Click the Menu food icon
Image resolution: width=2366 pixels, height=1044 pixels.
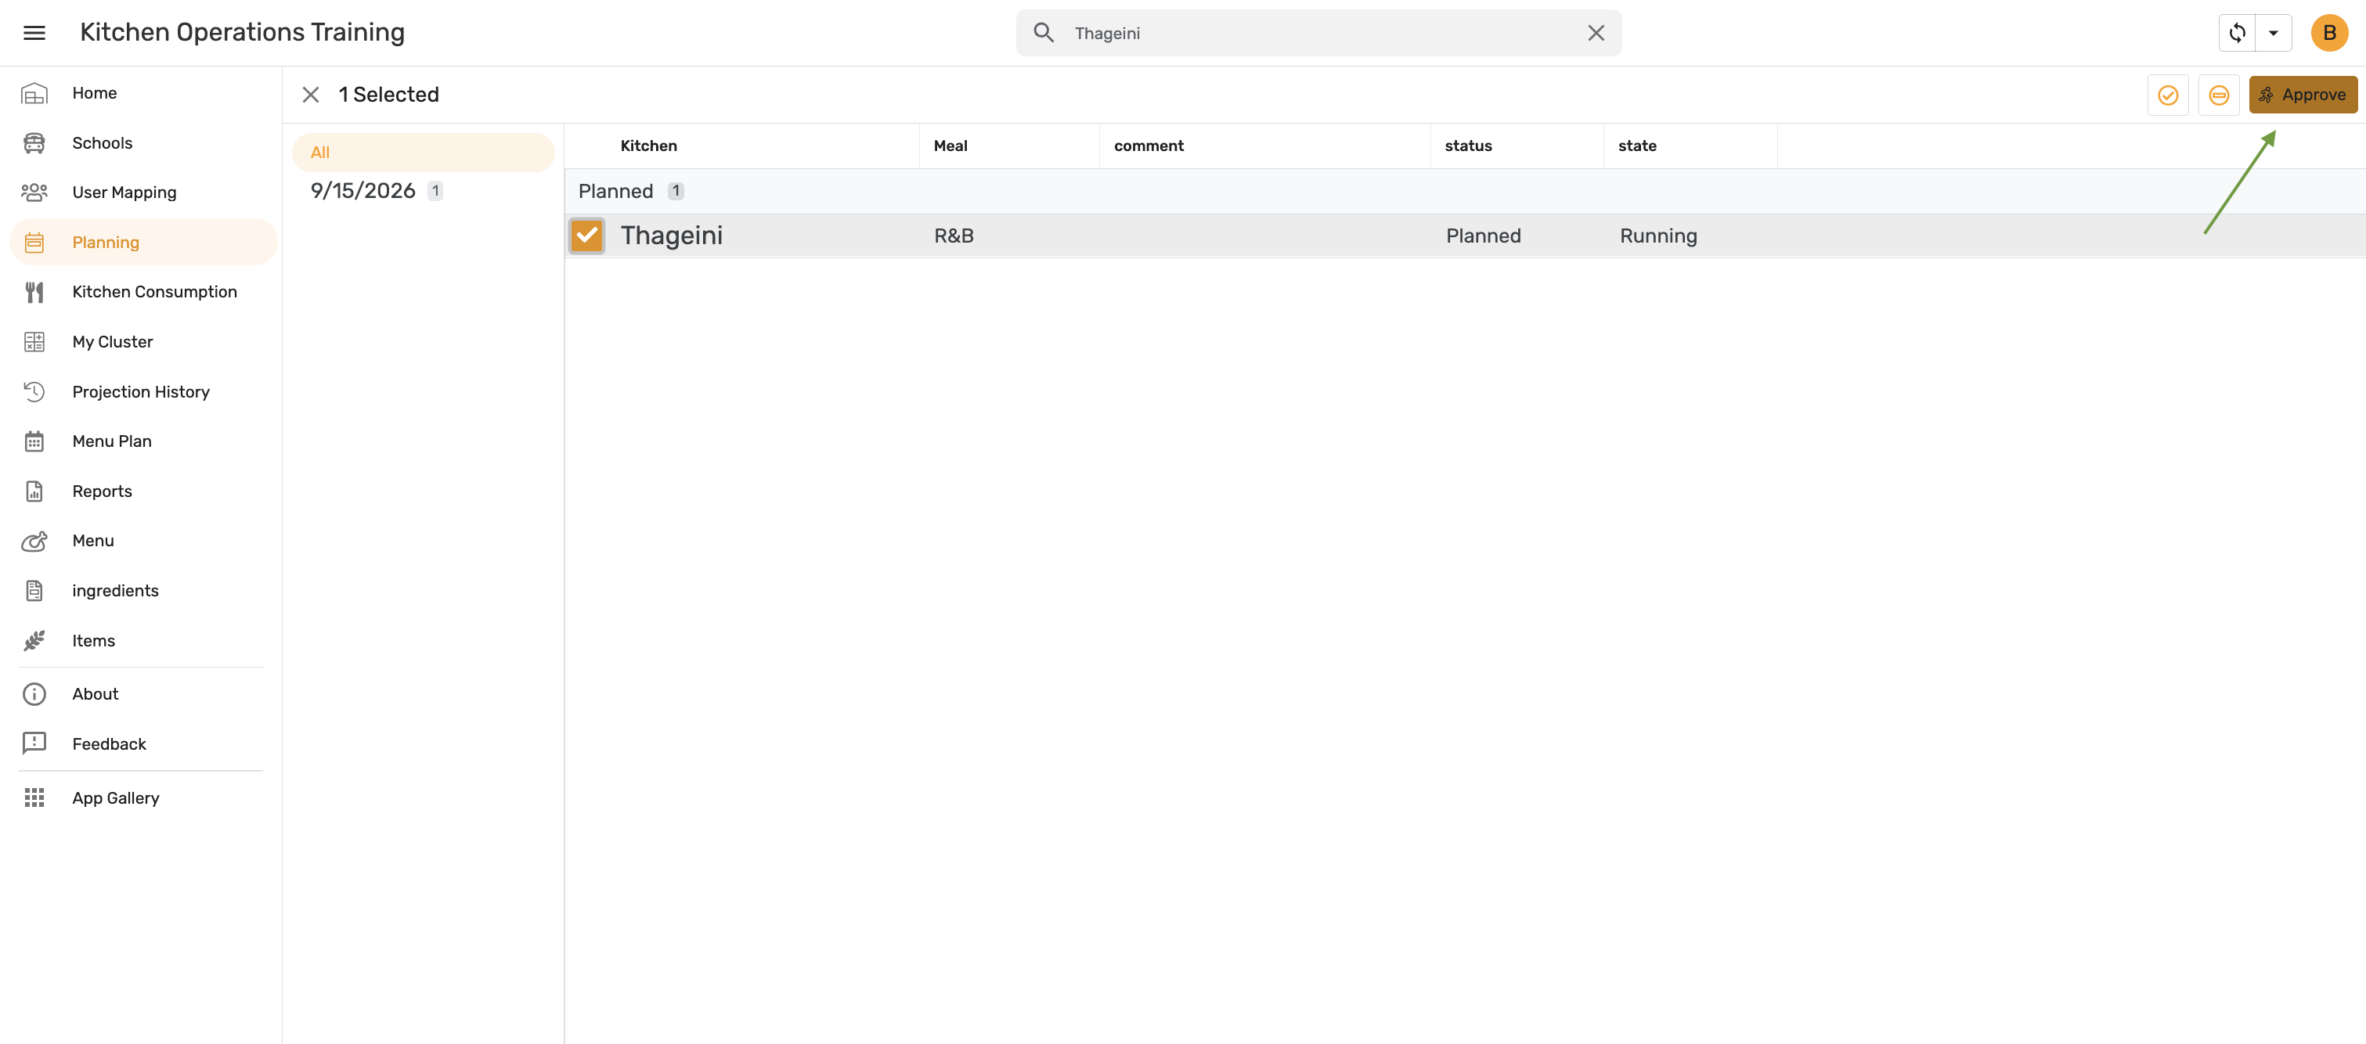click(x=34, y=541)
